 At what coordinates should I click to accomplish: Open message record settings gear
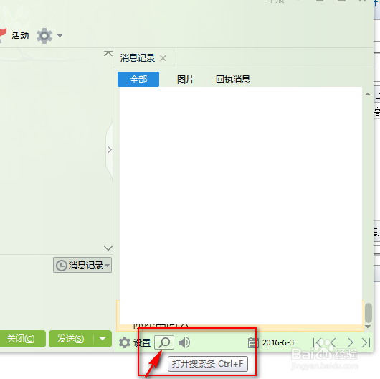[x=125, y=342]
